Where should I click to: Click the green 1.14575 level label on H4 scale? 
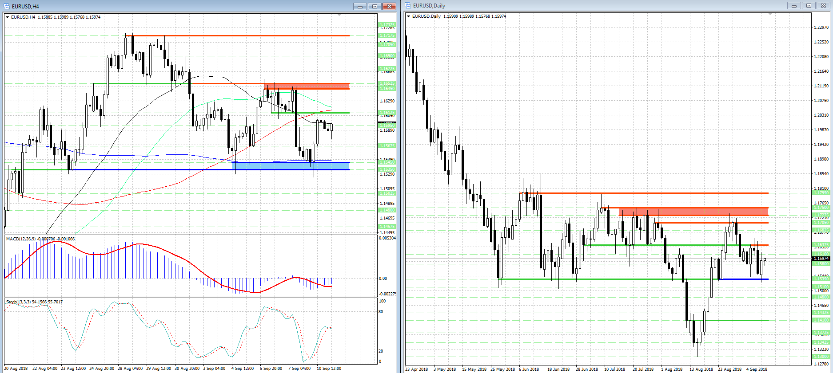pos(387,227)
